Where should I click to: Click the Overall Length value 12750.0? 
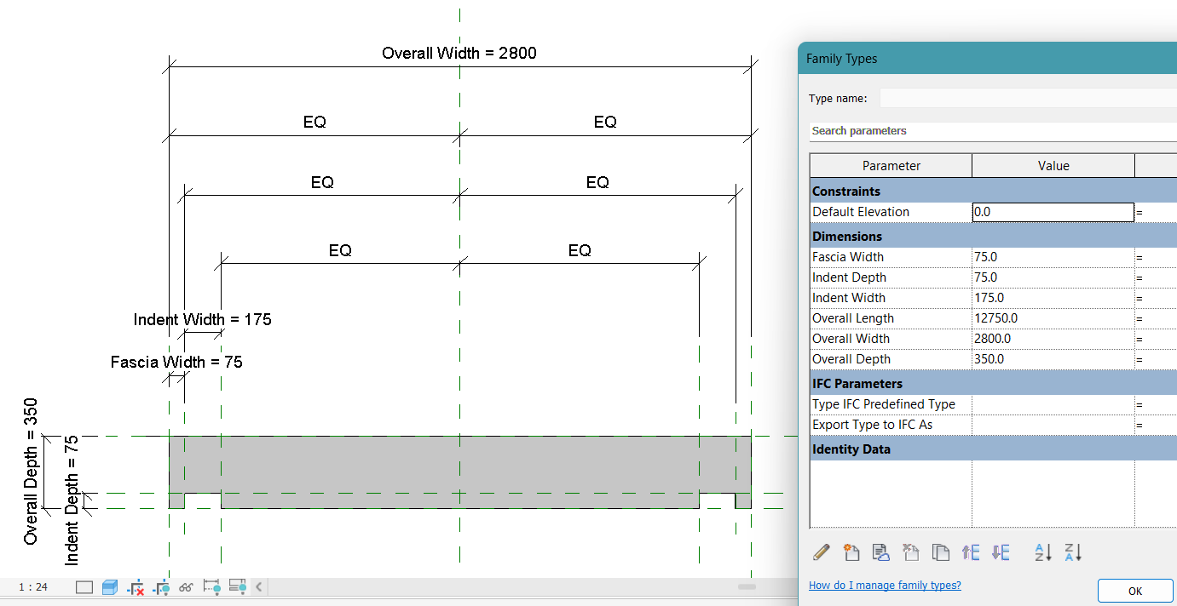(x=1053, y=318)
